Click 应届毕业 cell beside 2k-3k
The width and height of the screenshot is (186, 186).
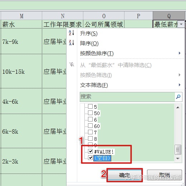click(54, 161)
